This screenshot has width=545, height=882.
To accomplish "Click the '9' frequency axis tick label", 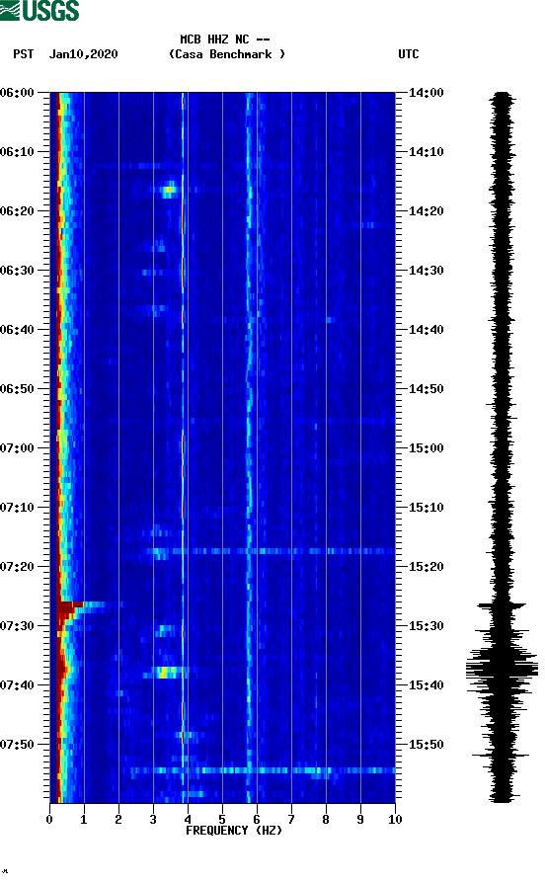I will point(360,819).
